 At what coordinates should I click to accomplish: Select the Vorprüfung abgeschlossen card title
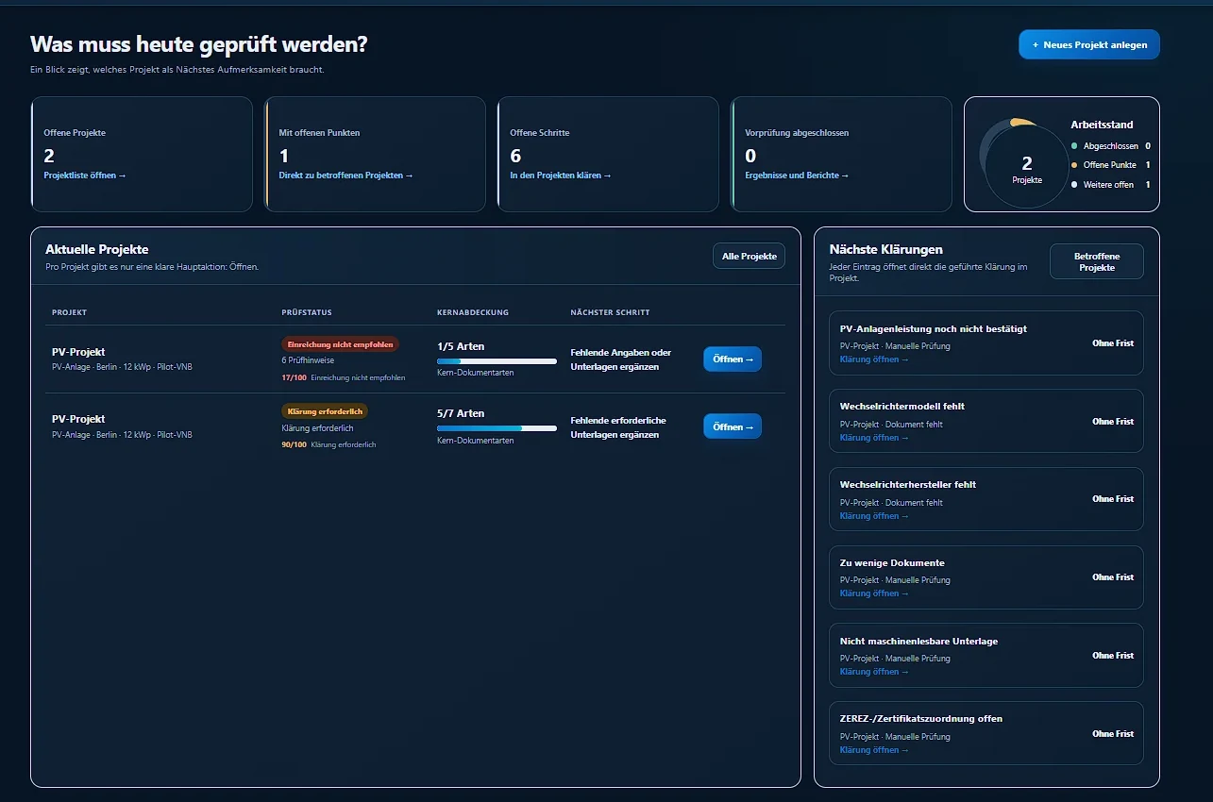pos(797,133)
